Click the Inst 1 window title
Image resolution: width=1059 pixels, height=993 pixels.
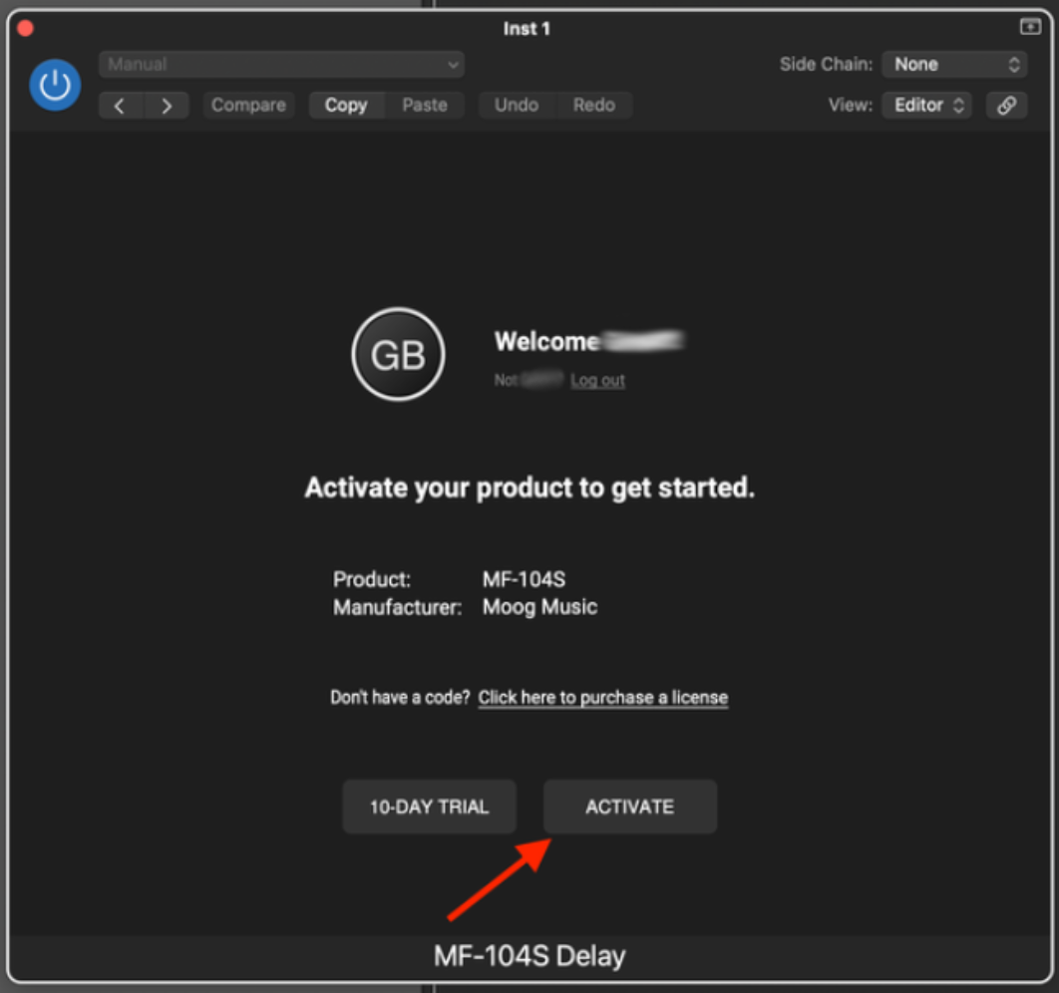pyautogui.click(x=527, y=29)
